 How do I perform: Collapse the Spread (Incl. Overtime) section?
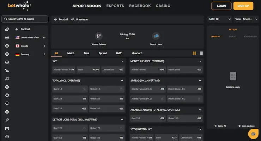click(x=200, y=81)
